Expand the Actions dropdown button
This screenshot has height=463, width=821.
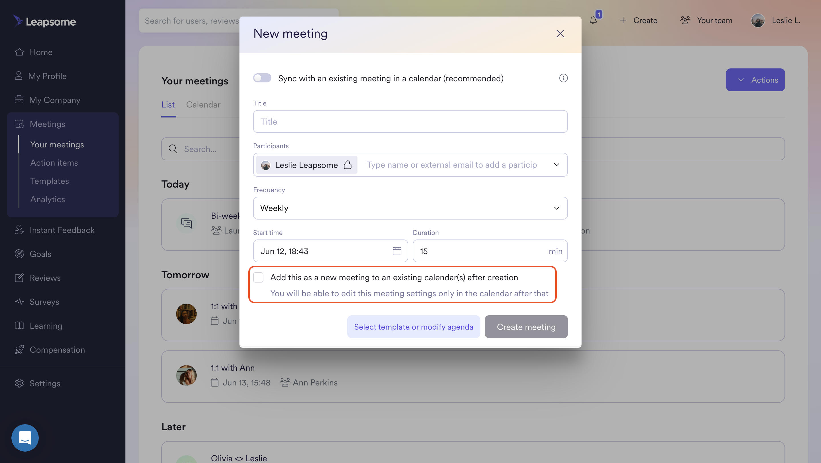pyautogui.click(x=755, y=80)
